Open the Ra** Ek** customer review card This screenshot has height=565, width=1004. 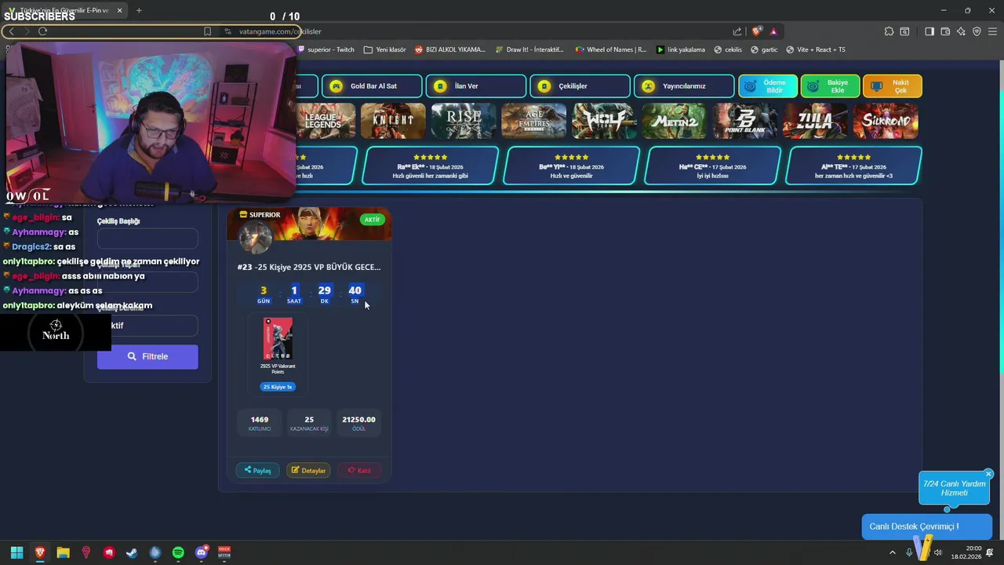pyautogui.click(x=430, y=166)
